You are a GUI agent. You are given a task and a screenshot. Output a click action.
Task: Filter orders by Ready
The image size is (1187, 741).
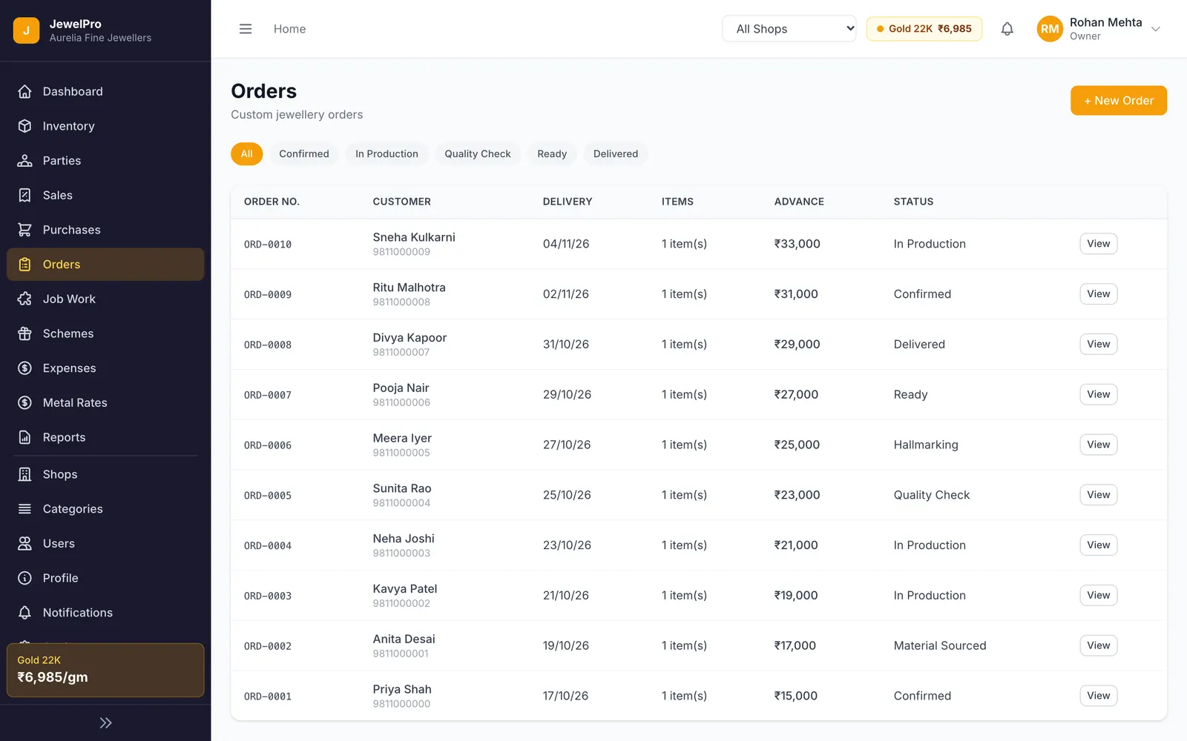(x=552, y=153)
